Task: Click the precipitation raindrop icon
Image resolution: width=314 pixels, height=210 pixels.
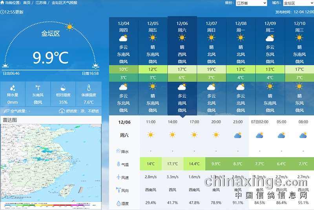Action: [13, 88]
